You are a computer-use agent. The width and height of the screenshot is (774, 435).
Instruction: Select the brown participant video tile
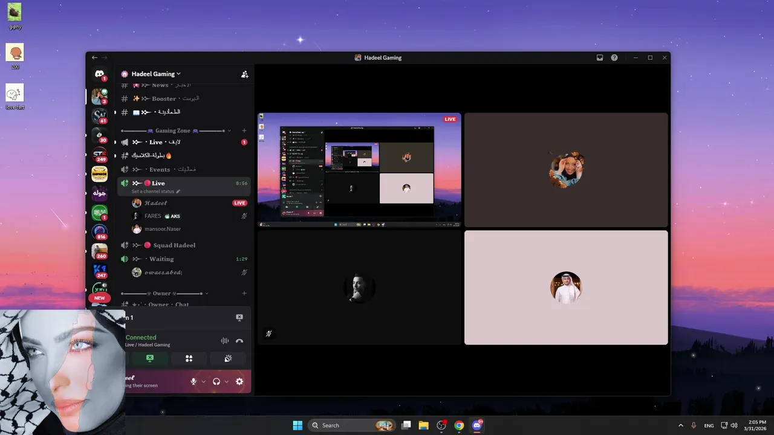point(566,170)
